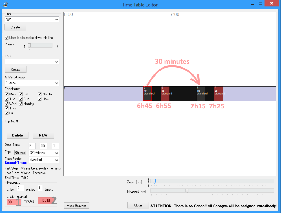Click the Midpoint (hrs) slider handle
Screen dimensions: 281x213
coord(187,191)
